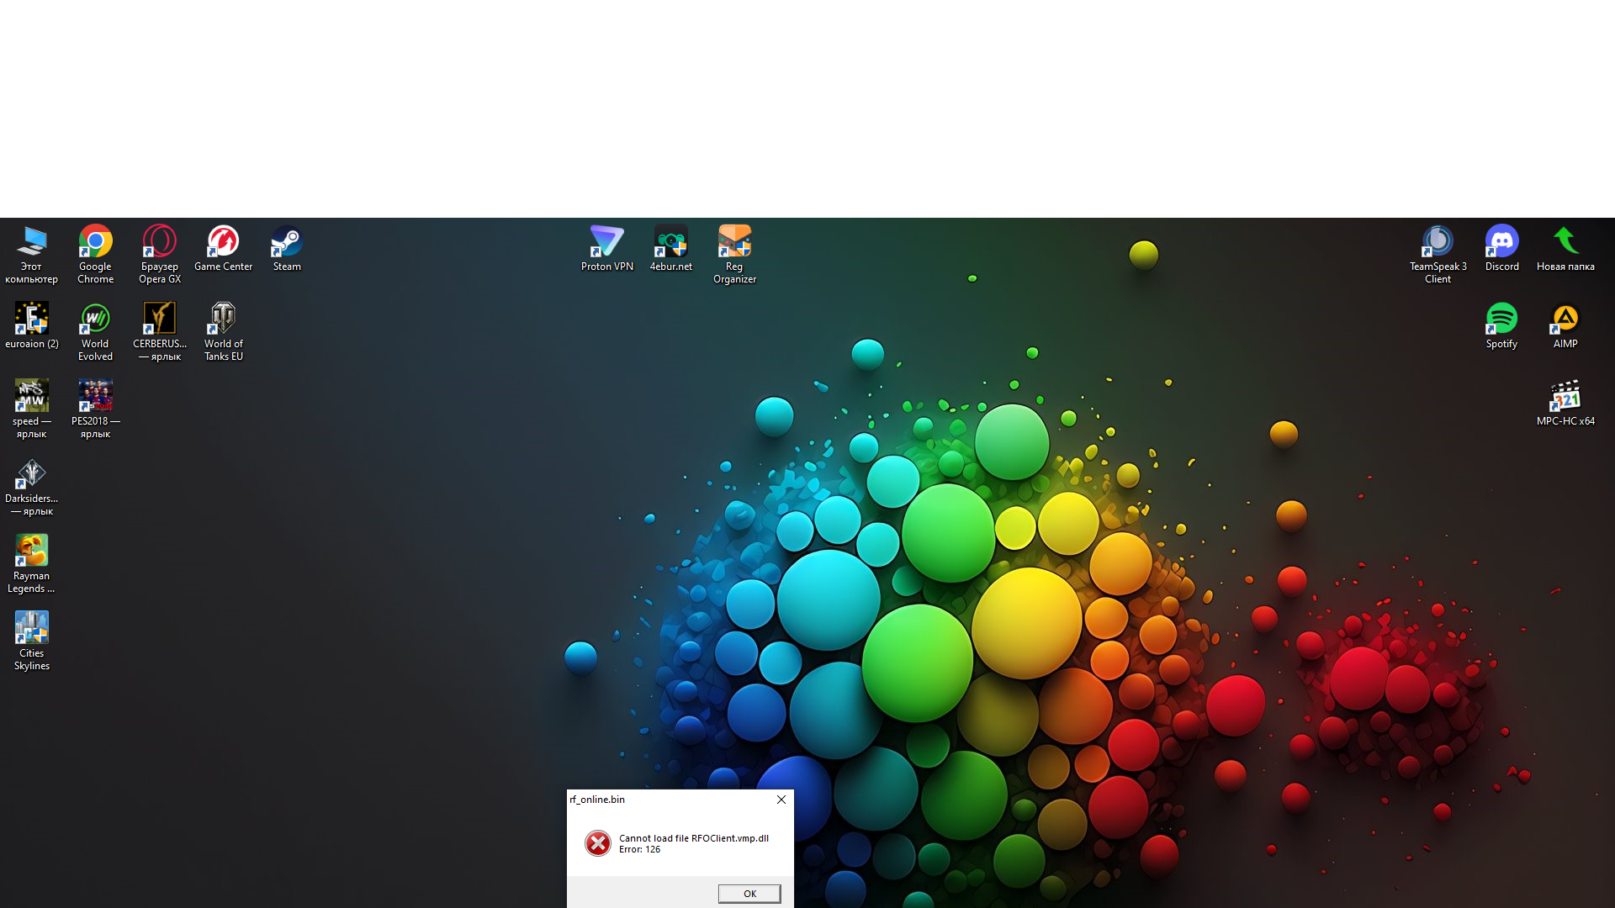This screenshot has height=908, width=1615.
Task: Open Google Chrome shortcut
Action: (95, 254)
